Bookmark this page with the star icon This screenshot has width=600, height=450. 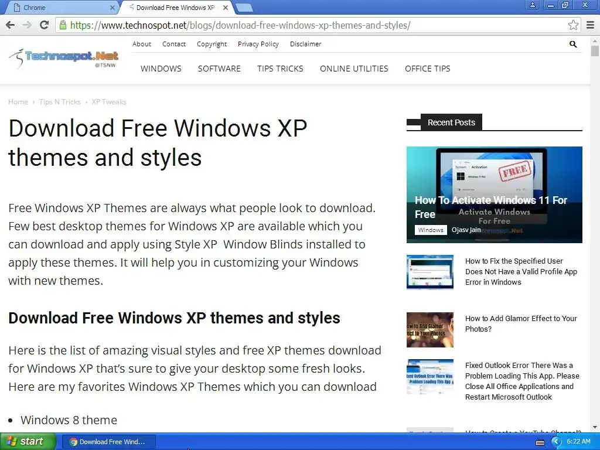click(x=573, y=25)
